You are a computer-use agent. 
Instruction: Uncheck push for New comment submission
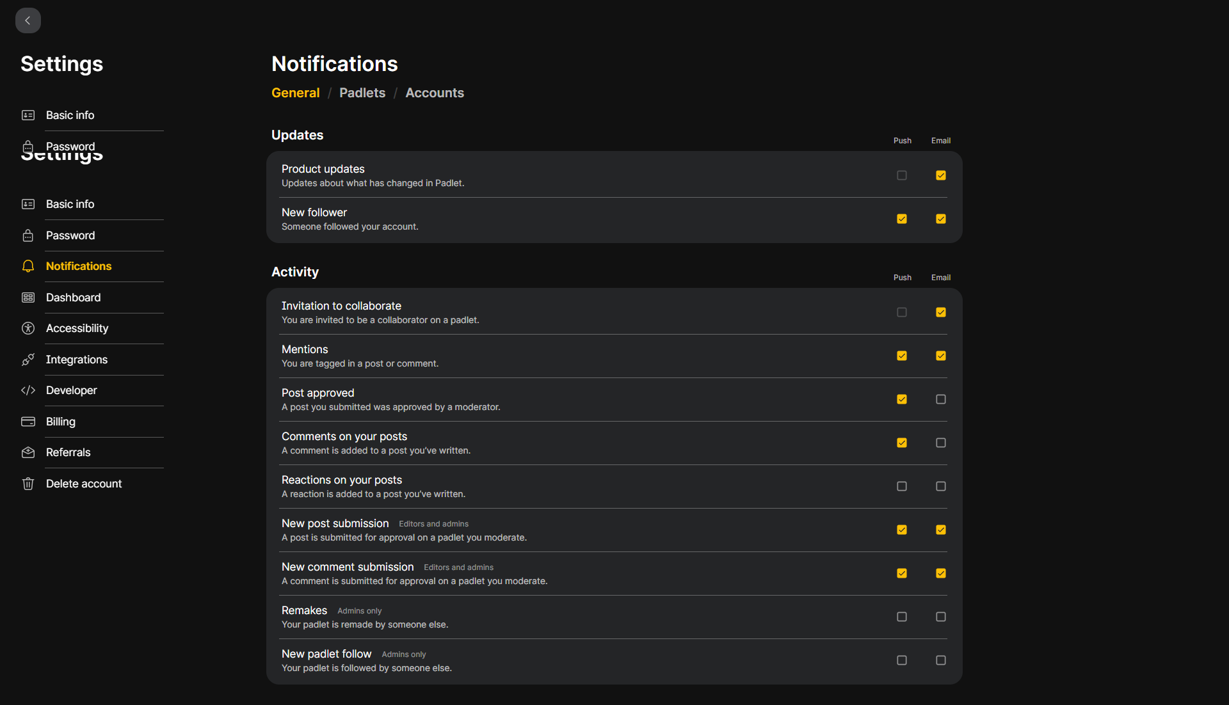click(902, 573)
